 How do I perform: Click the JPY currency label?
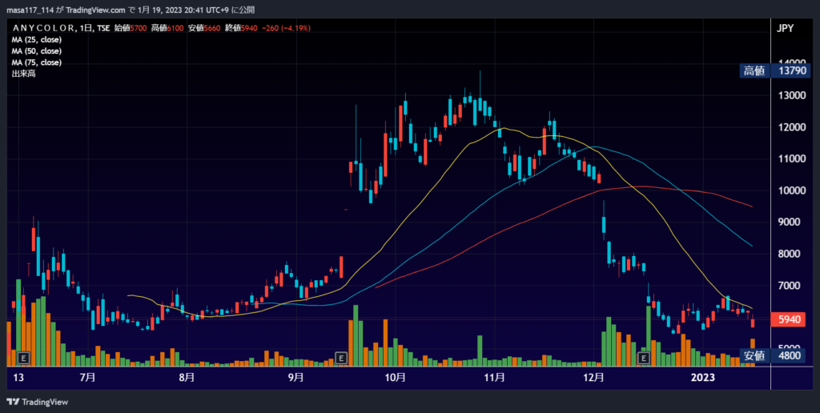(x=786, y=28)
